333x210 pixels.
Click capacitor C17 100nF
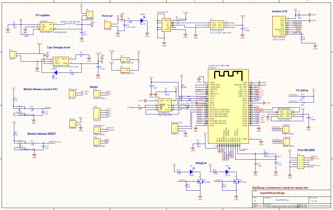pyautogui.click(x=243, y=29)
